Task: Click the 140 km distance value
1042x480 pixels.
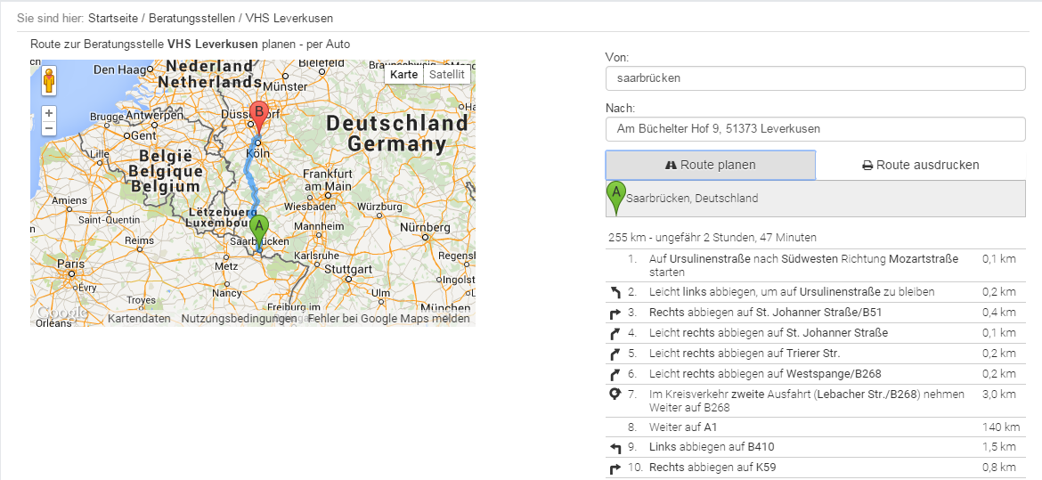Action: pyautogui.click(x=1001, y=427)
